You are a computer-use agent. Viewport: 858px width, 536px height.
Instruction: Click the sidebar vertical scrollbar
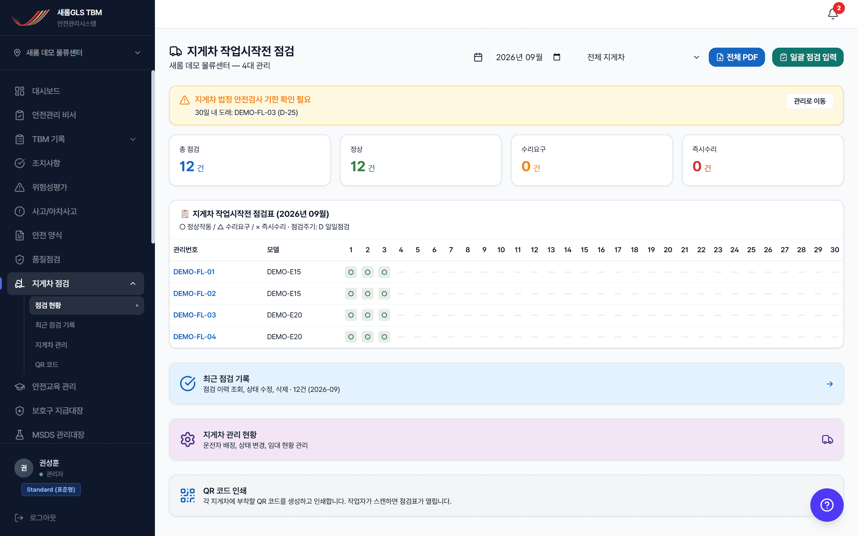153,157
